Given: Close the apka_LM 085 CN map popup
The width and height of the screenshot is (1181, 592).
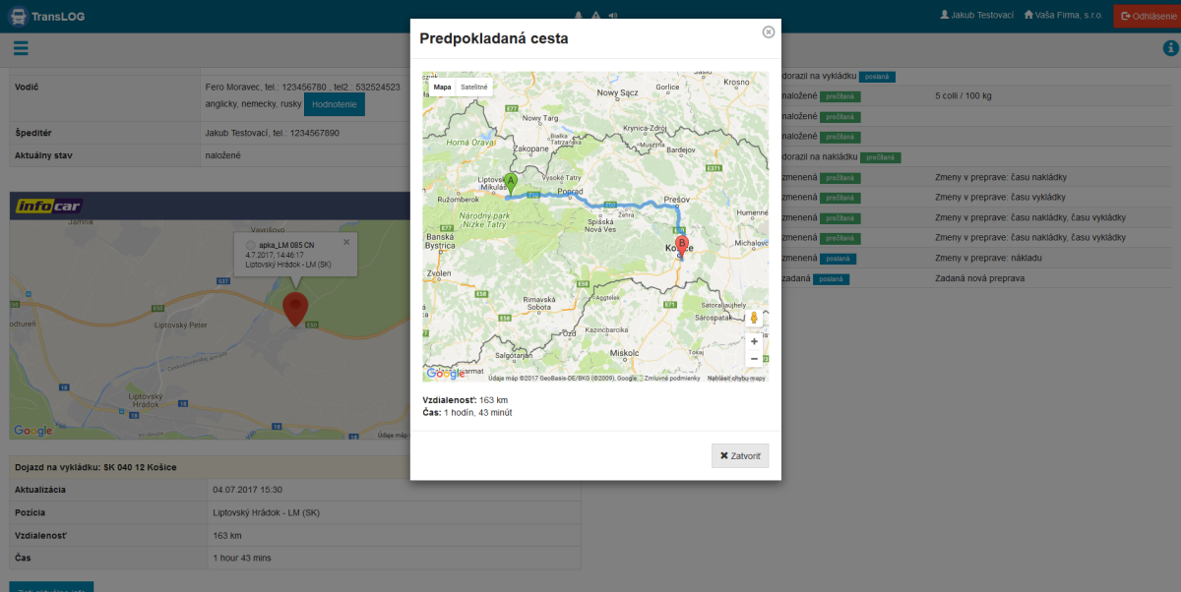Looking at the screenshot, I should click(346, 242).
